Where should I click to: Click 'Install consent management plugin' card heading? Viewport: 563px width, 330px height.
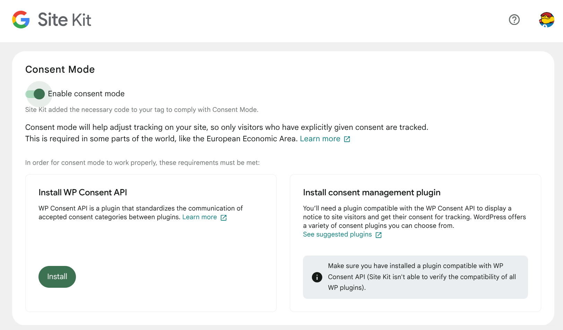point(372,193)
